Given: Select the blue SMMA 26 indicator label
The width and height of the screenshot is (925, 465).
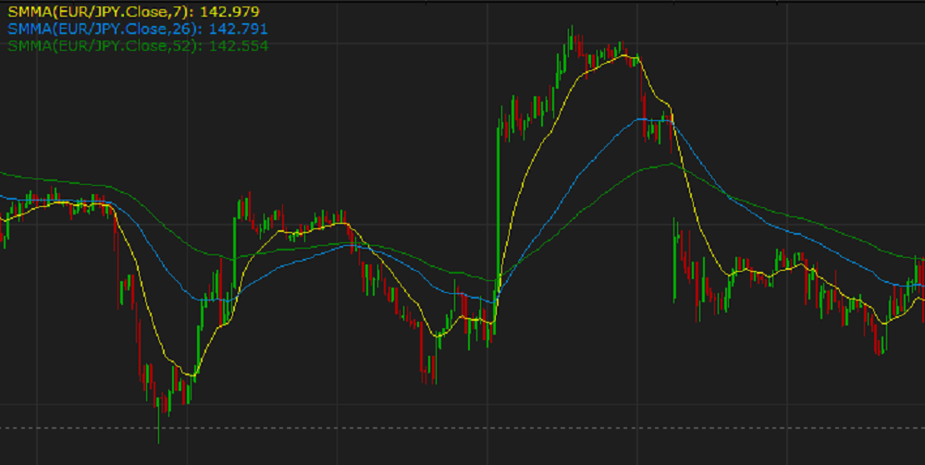Looking at the screenshot, I should coord(138,29).
